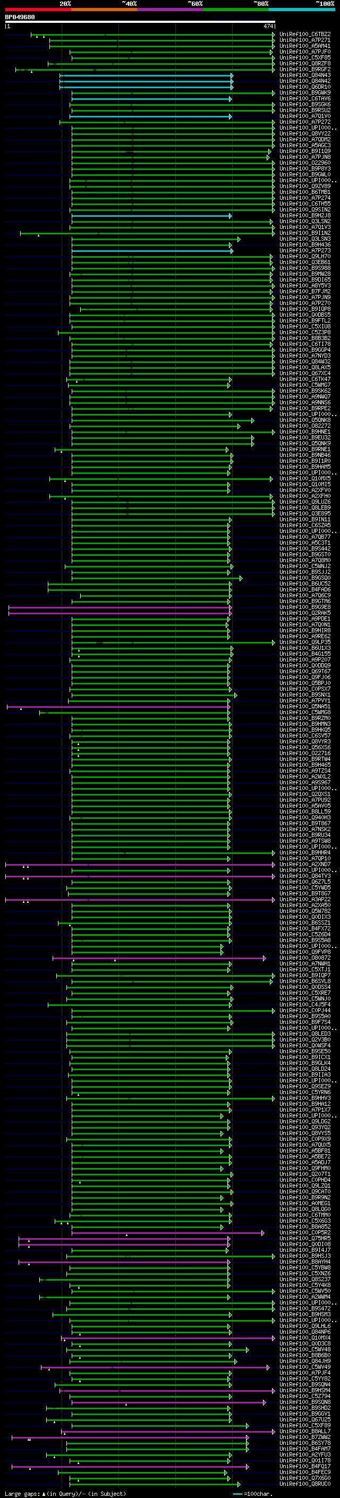Open the UniRef100_A7P271 hit label
Screen dimensions: 340x1498
[x=305, y=40]
